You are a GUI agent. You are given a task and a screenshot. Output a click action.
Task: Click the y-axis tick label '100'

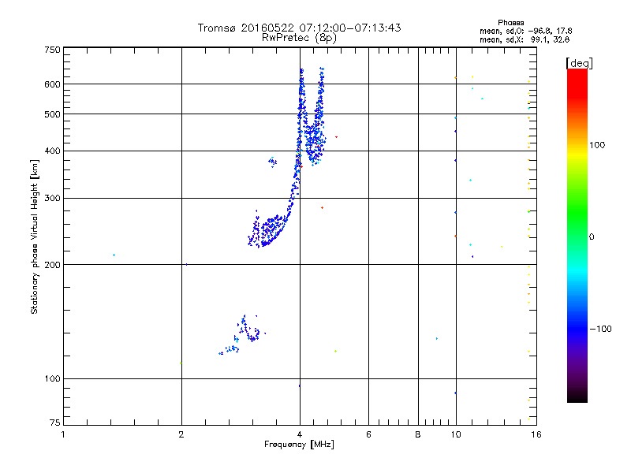click(x=53, y=378)
